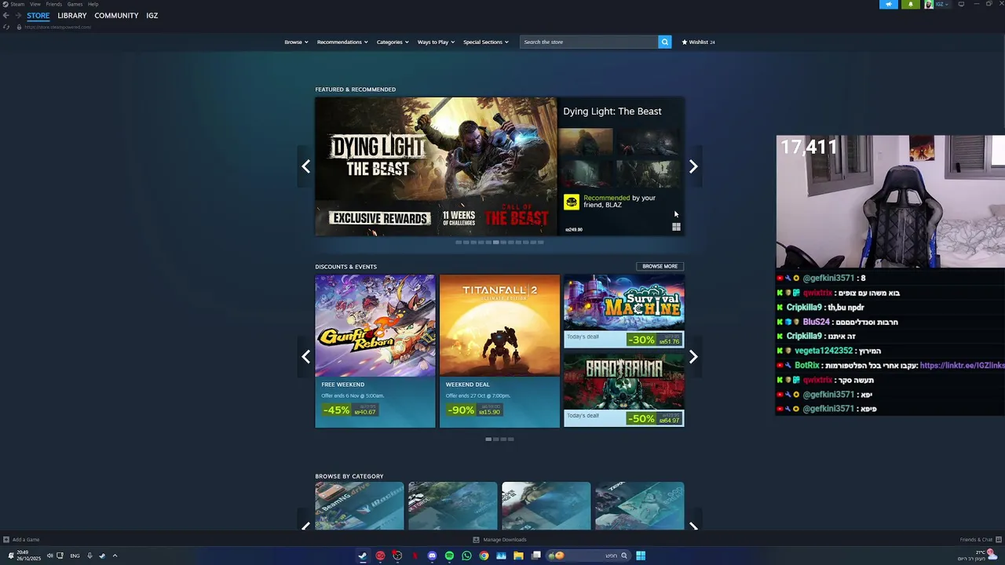Open Survival Machine today's deal

click(624, 311)
